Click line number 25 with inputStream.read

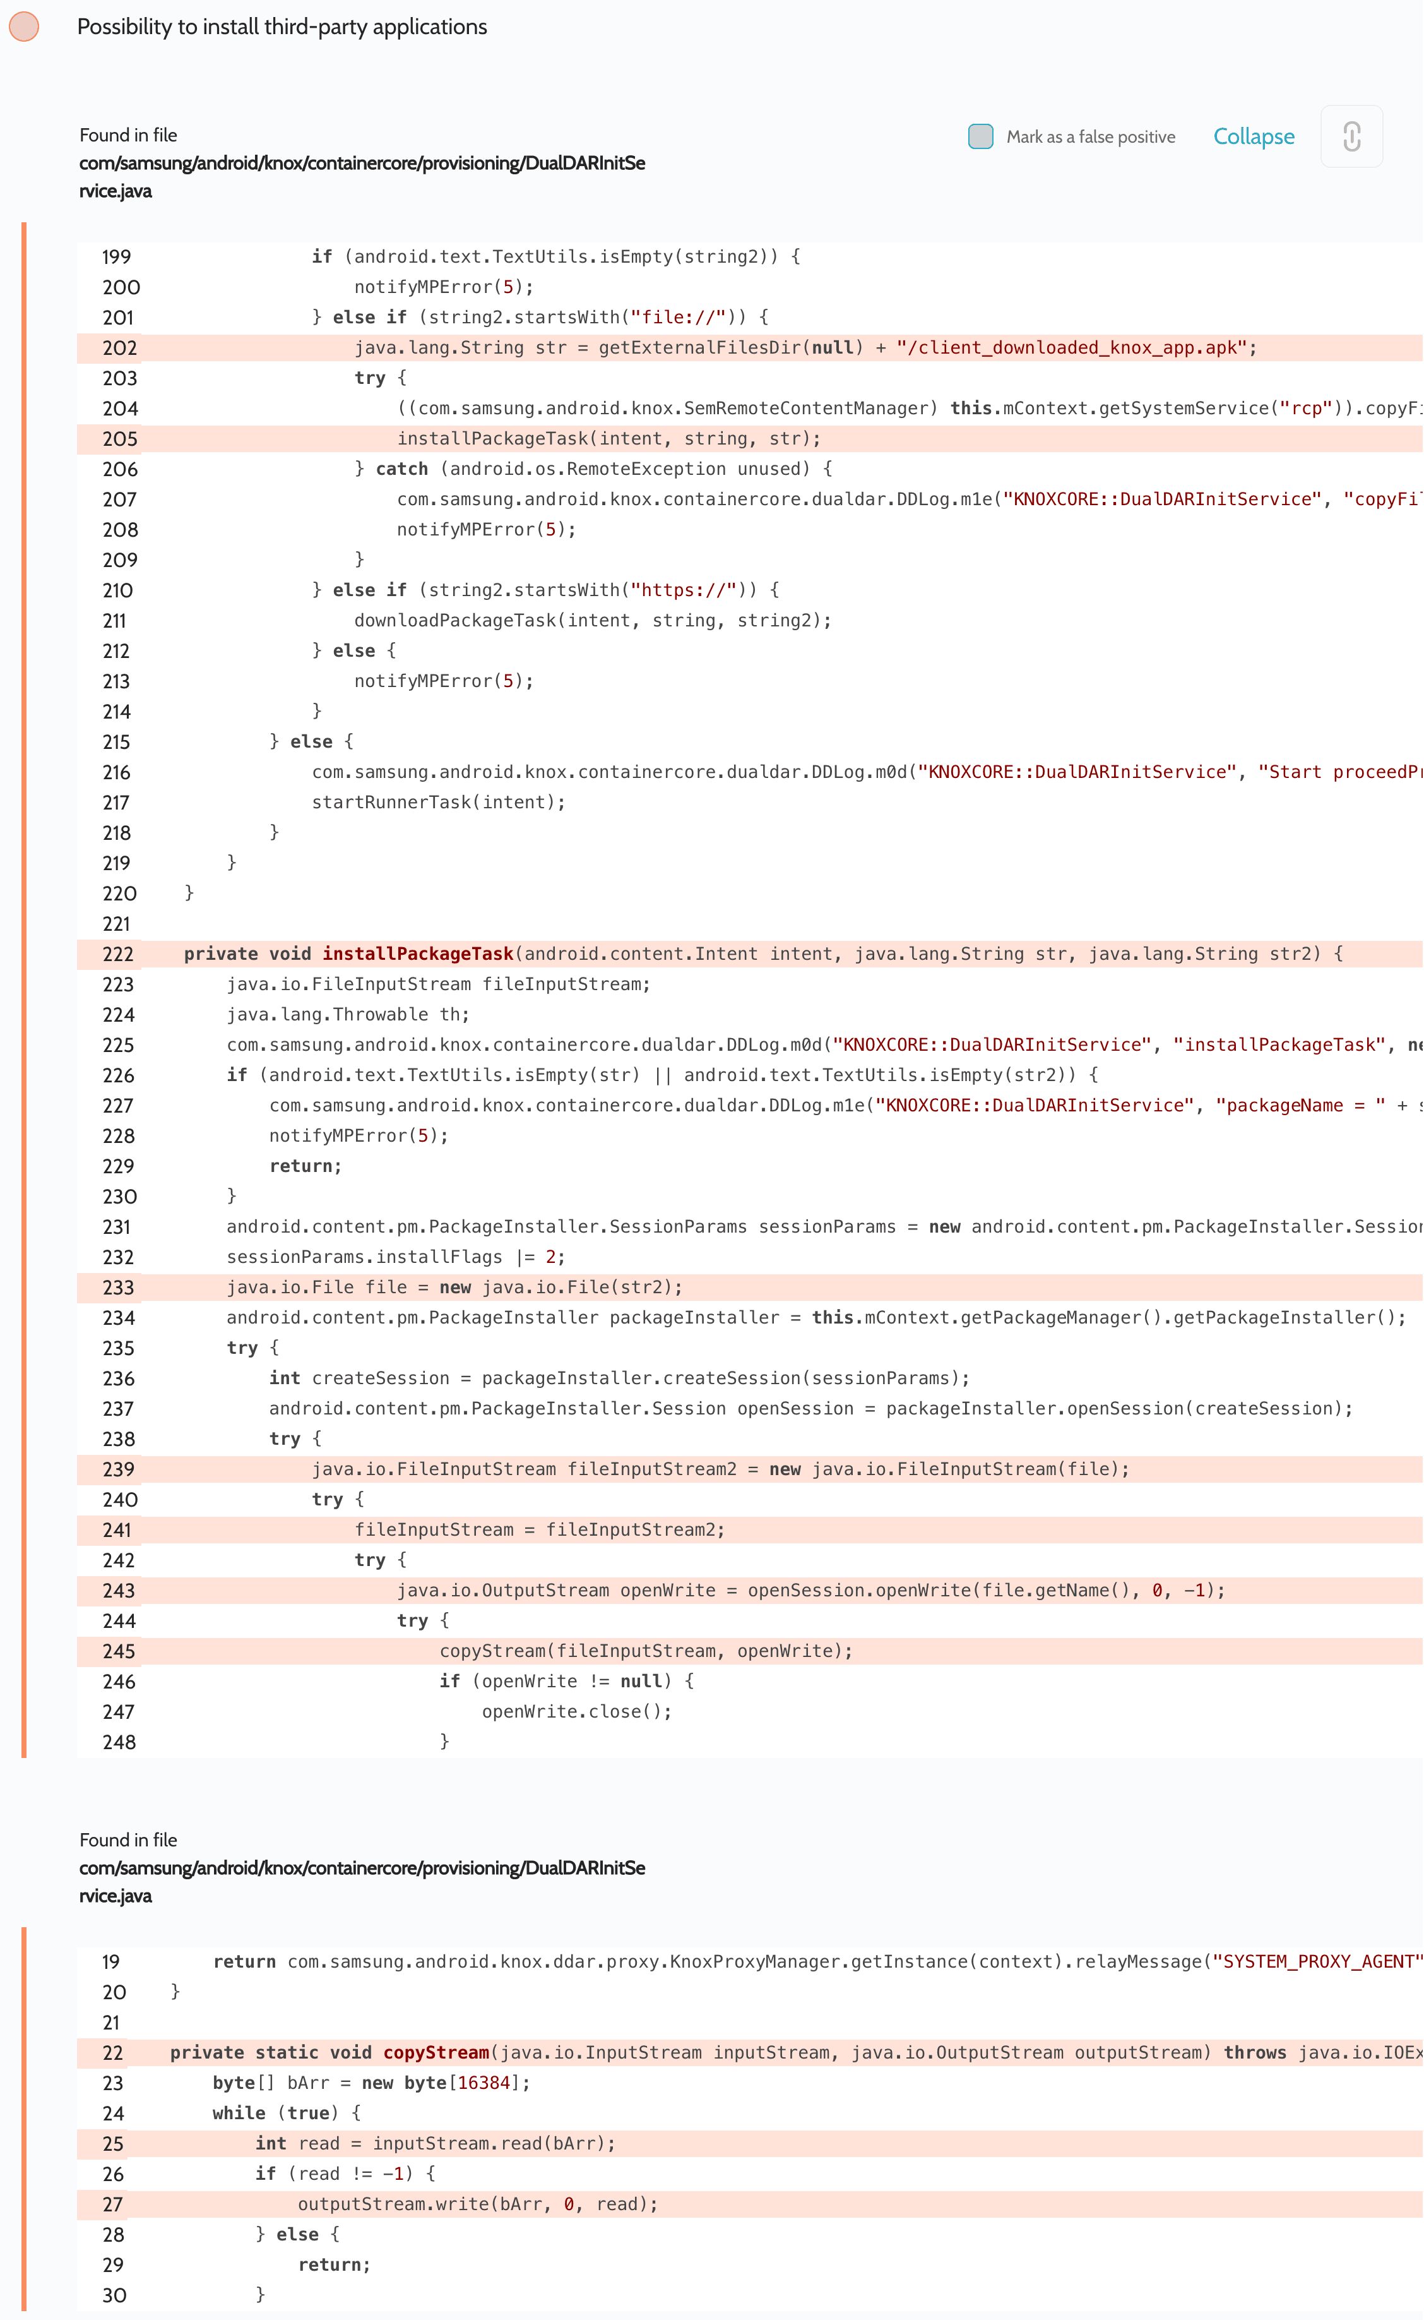113,2144
